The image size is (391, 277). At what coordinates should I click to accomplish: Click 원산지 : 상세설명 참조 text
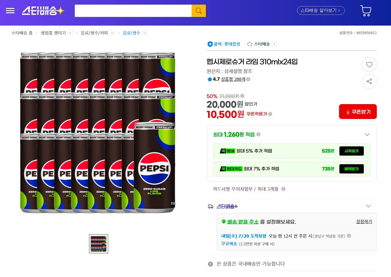229,71
